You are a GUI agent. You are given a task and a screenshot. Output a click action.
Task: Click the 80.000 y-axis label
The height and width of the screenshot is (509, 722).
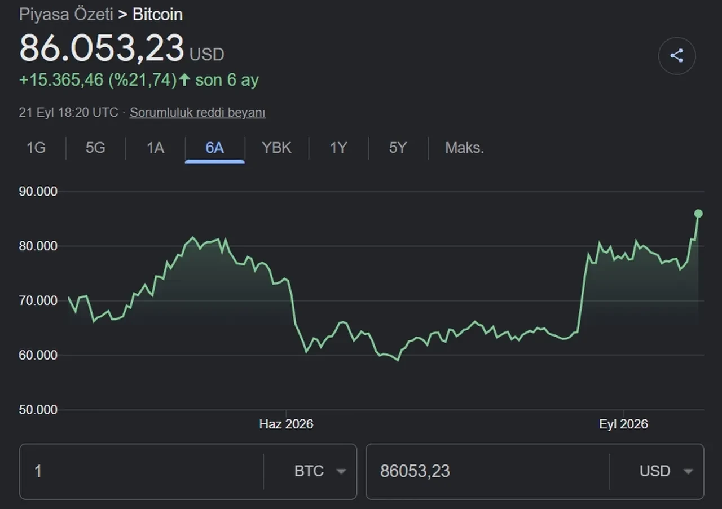pos(38,246)
